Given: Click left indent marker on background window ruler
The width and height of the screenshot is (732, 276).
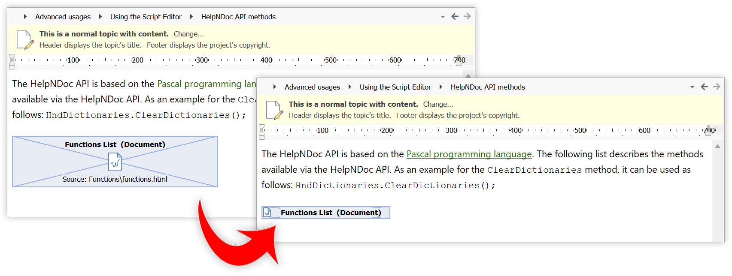Looking at the screenshot, I should click(x=12, y=62).
